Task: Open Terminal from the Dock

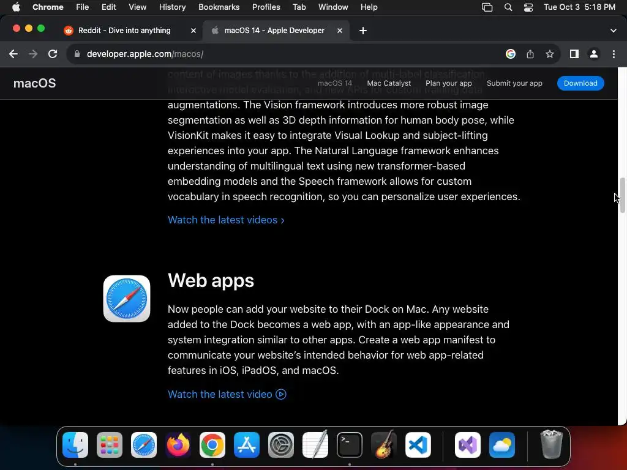Action: (350, 445)
